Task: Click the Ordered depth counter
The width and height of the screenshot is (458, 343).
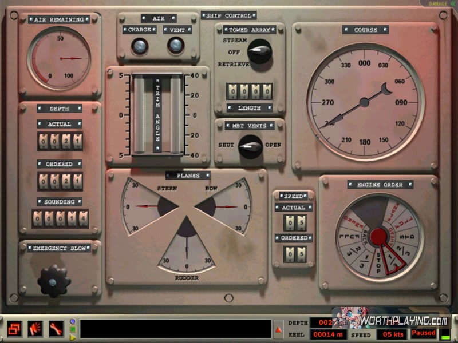Action: pyautogui.click(x=60, y=182)
